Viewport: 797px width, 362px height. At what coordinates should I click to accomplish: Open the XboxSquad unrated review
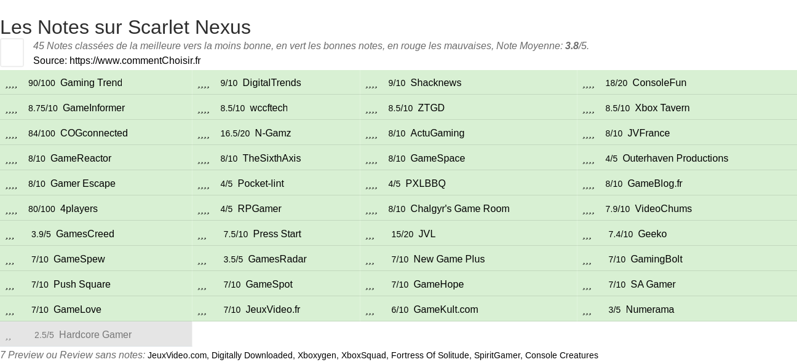[363, 355]
